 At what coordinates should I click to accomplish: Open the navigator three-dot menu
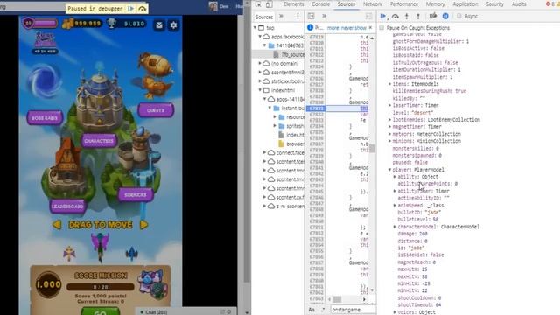pos(297,16)
